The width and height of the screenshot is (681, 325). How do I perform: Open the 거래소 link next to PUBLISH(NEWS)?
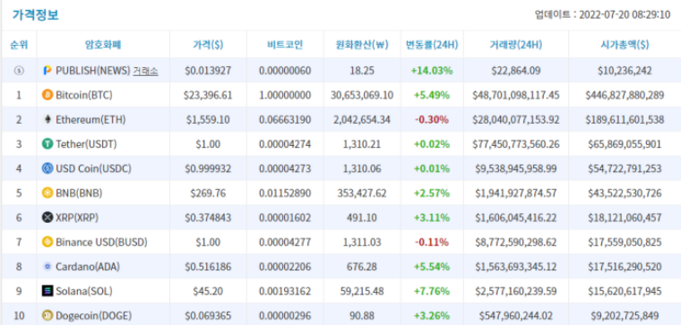(145, 71)
